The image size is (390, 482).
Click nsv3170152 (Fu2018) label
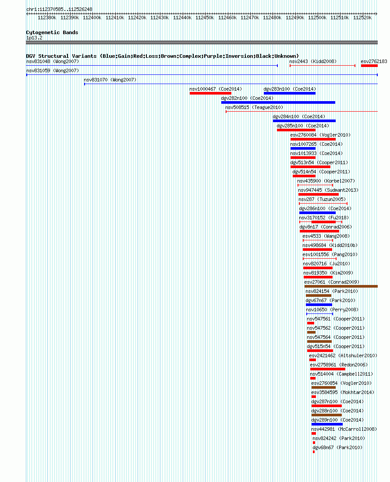(324, 218)
